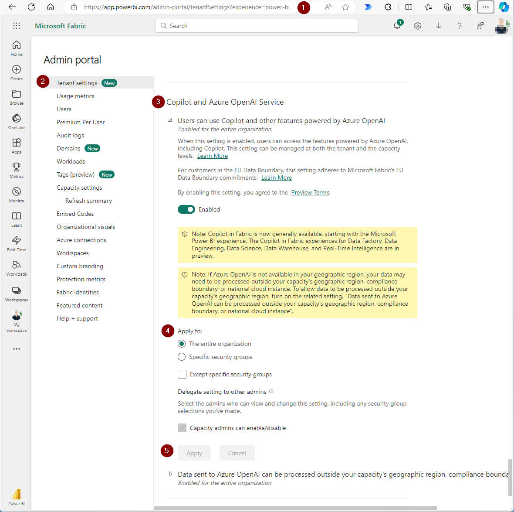Open Learn More about EU Data Boundary
The image size is (514, 512).
click(276, 177)
